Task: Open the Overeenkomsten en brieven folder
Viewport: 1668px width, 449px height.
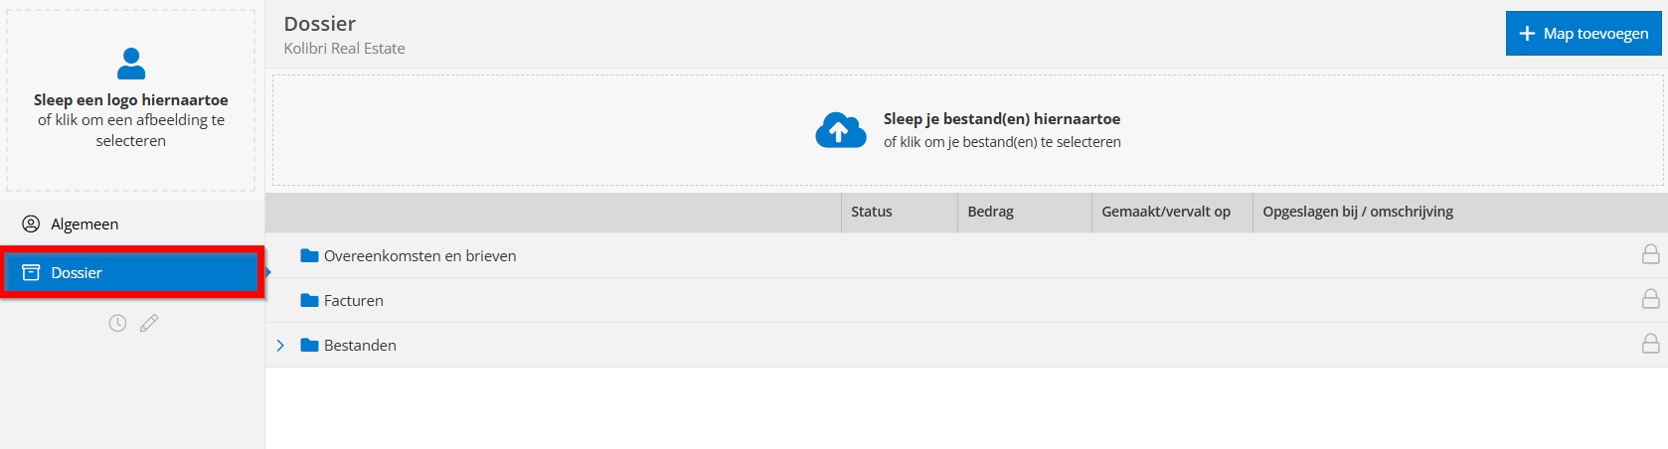Action: (420, 256)
